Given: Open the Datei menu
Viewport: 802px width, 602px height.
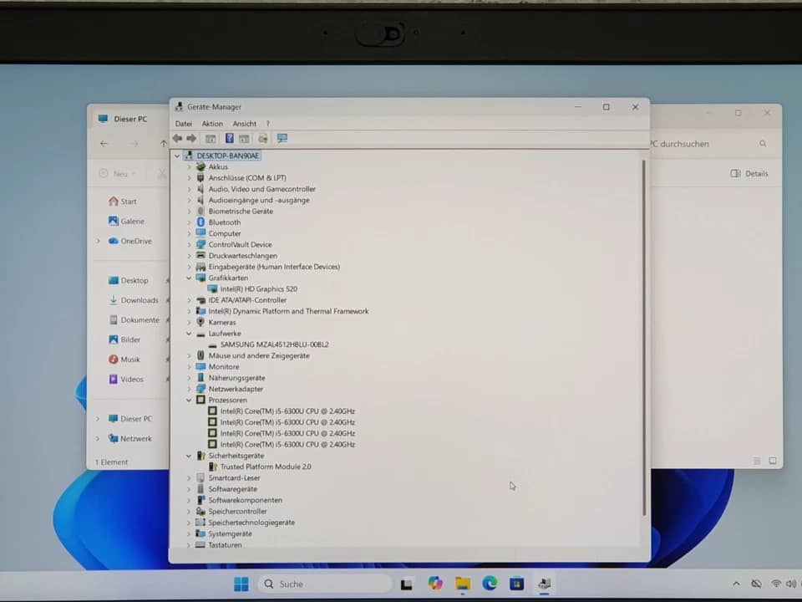Looking at the screenshot, I should (184, 124).
